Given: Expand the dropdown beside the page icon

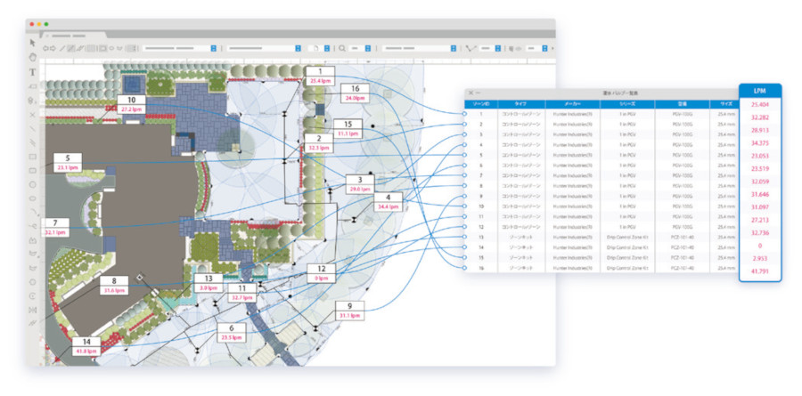Looking at the screenshot, I should pos(327,48).
